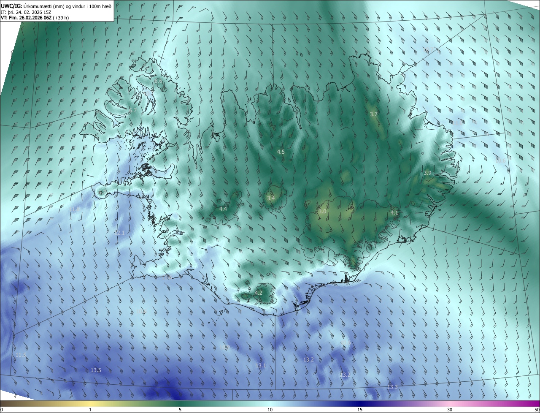
Task: Click the '5' label on the colour scale
Action: [180, 410]
